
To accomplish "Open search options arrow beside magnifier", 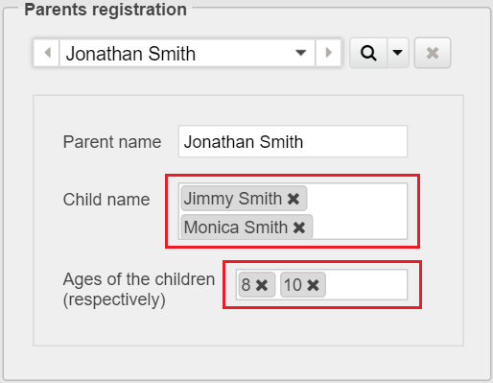I will click(398, 53).
